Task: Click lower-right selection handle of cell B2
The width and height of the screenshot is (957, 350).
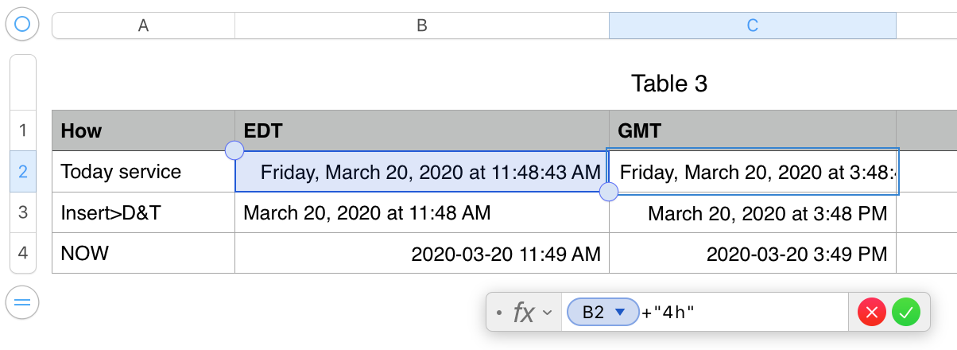Action: pos(608,192)
